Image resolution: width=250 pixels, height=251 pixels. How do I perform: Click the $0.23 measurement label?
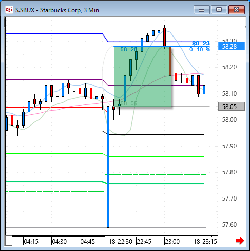coord(201,43)
